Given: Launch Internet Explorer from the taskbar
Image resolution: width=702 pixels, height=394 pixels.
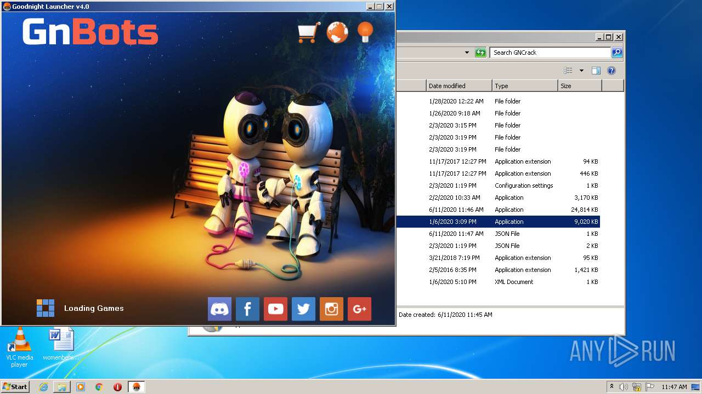Looking at the screenshot, I should point(43,387).
